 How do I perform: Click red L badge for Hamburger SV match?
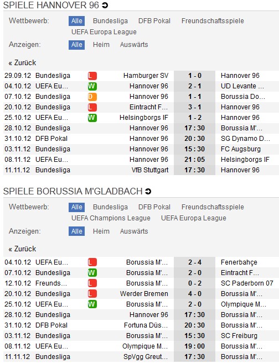[92, 76]
